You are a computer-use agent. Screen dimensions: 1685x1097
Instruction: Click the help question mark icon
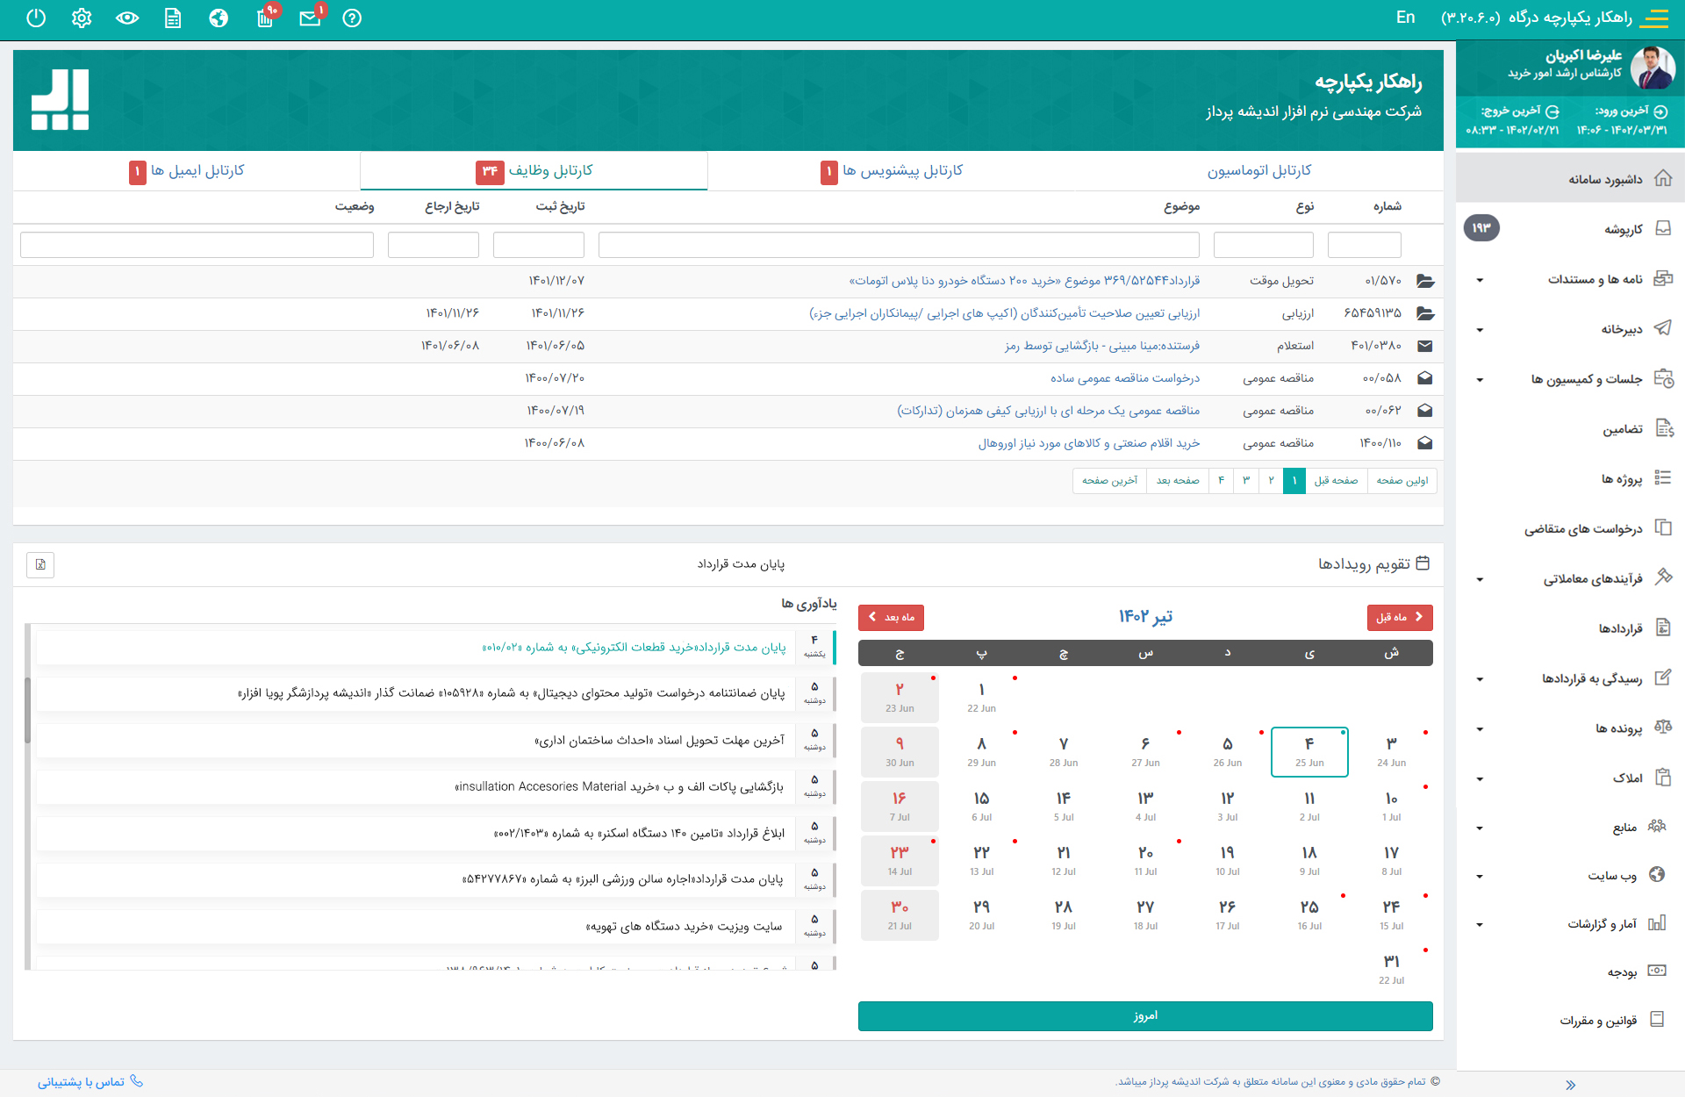coord(352,18)
